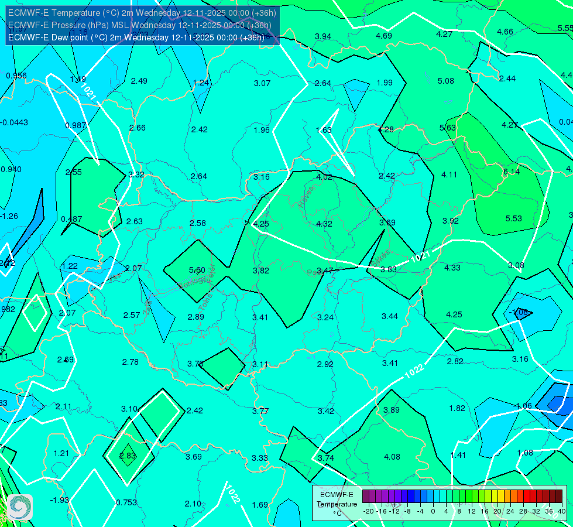
Task: Click the -1.08 temperature value
Action: (x=519, y=312)
